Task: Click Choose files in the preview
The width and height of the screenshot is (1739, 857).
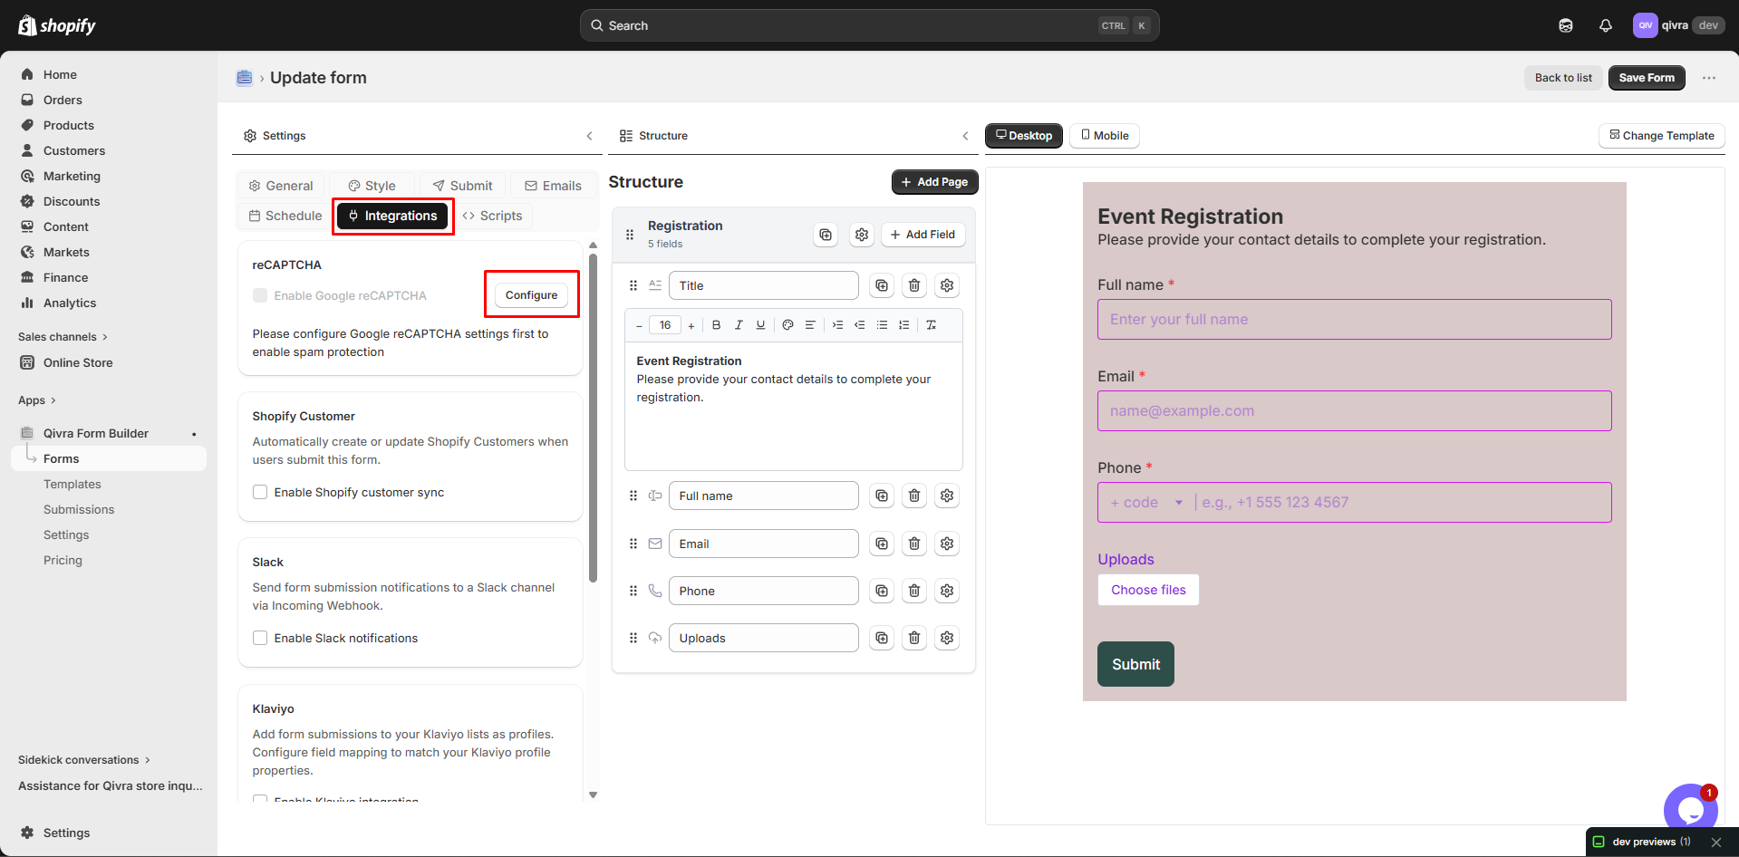Action: (x=1148, y=590)
